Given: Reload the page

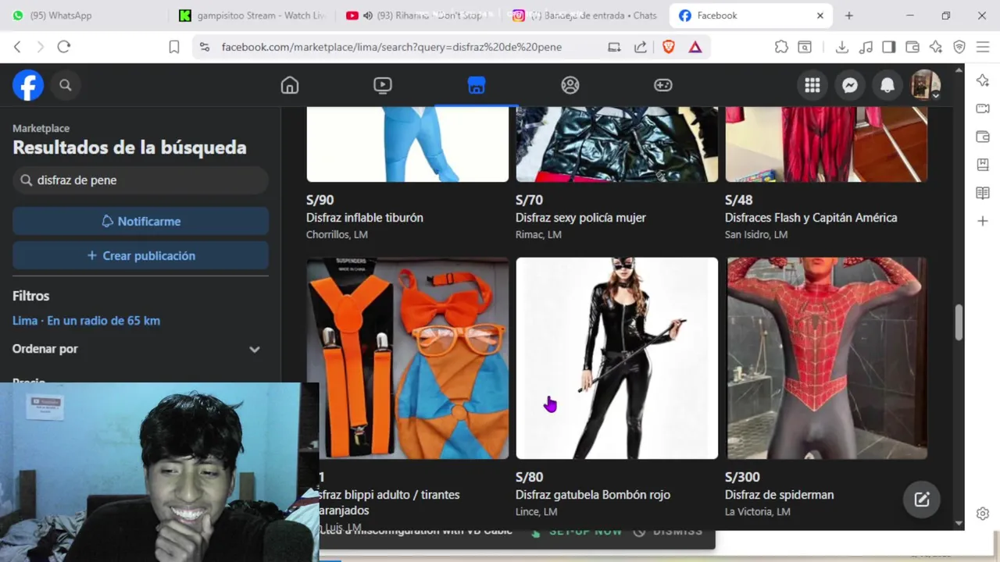Looking at the screenshot, I should pyautogui.click(x=64, y=47).
